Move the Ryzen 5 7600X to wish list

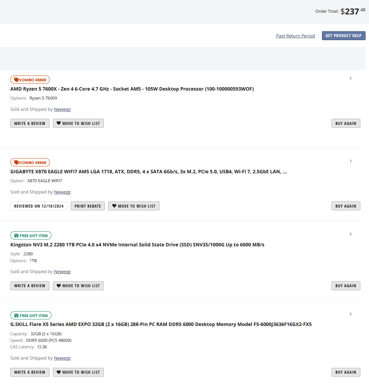78,123
